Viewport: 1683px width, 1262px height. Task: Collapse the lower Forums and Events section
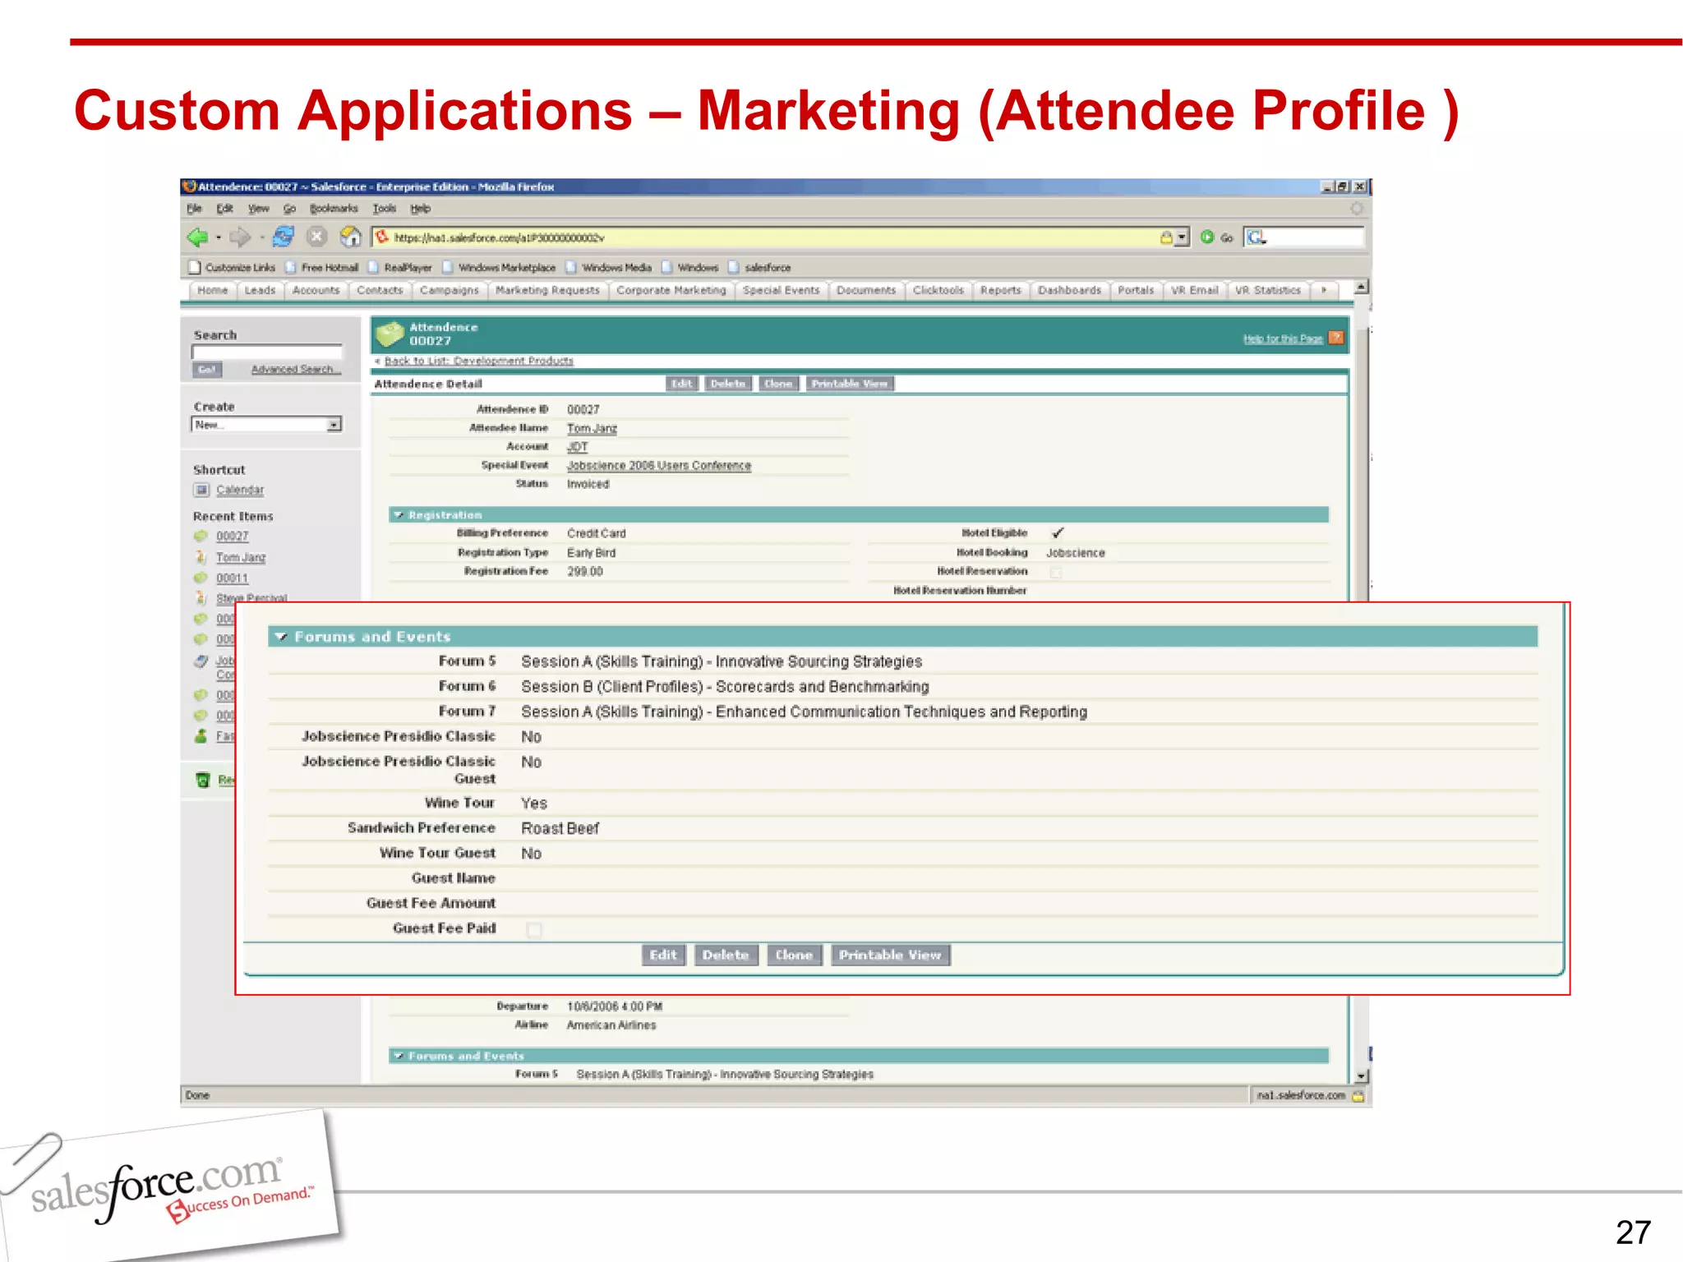coord(399,1056)
